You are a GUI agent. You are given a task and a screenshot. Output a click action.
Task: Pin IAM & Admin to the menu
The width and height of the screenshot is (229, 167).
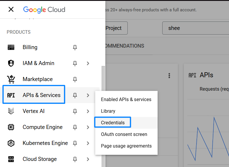click(75, 63)
